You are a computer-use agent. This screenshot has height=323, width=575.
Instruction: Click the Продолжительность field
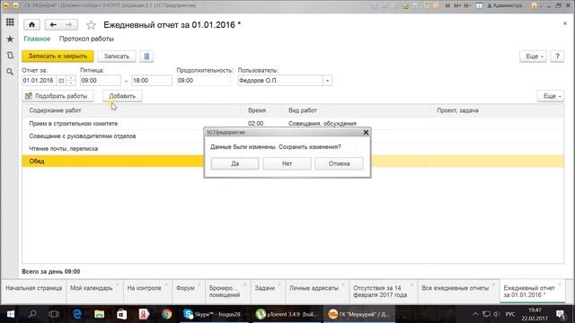(204, 80)
